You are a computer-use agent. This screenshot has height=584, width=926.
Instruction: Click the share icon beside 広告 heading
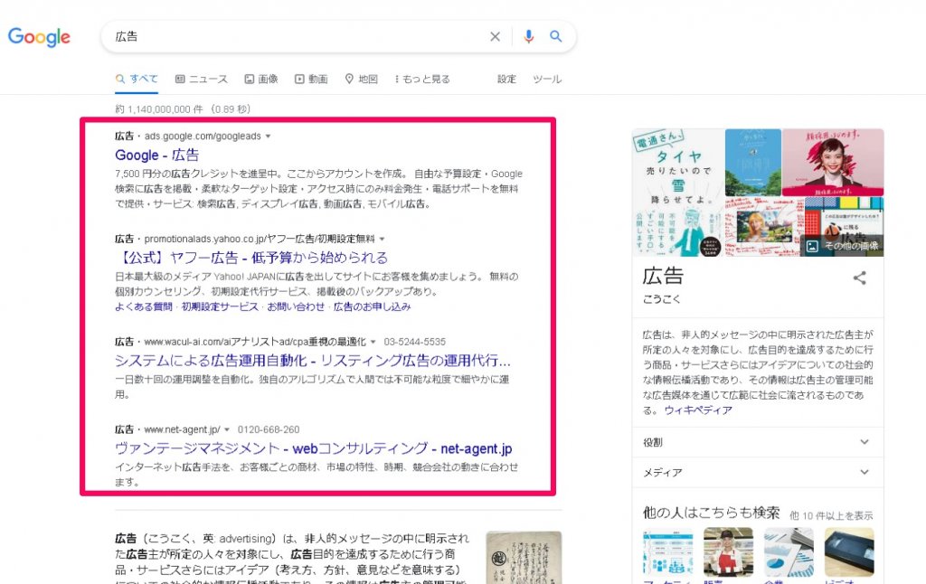(x=859, y=278)
